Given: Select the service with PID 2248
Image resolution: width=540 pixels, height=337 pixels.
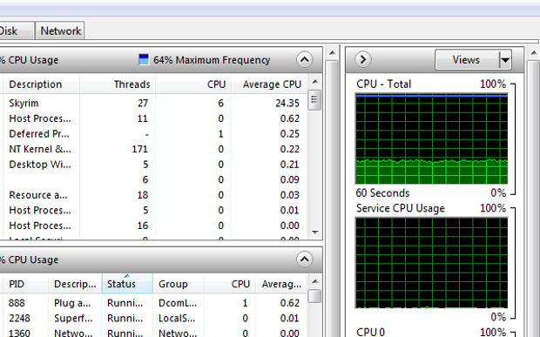Looking at the screenshot, I should (153, 318).
